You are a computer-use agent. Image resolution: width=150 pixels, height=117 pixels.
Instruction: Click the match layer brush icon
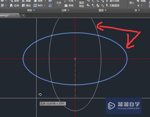pyautogui.click(x=107, y=5)
